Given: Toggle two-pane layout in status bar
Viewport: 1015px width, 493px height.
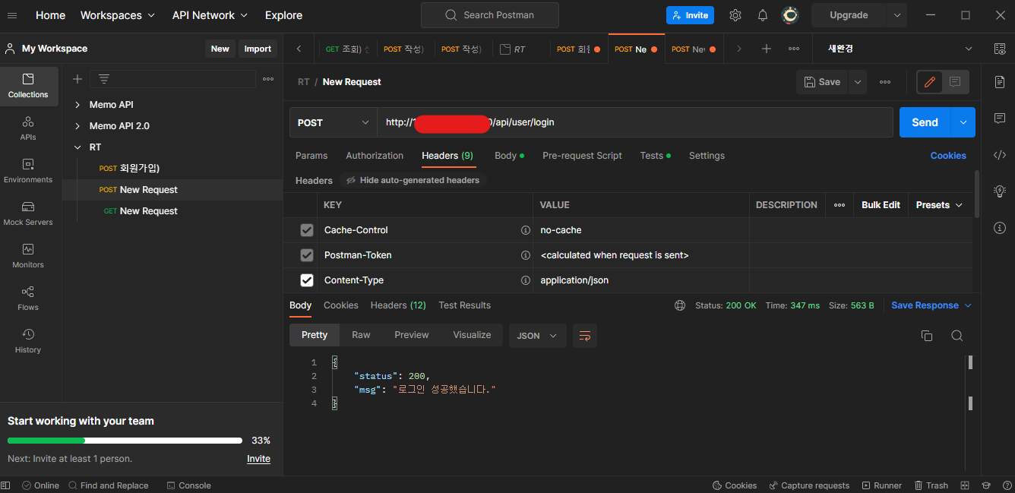Looking at the screenshot, I should 965,485.
